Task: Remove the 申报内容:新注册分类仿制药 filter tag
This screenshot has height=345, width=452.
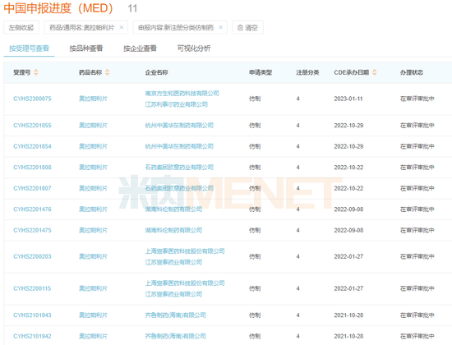Action: [220, 27]
